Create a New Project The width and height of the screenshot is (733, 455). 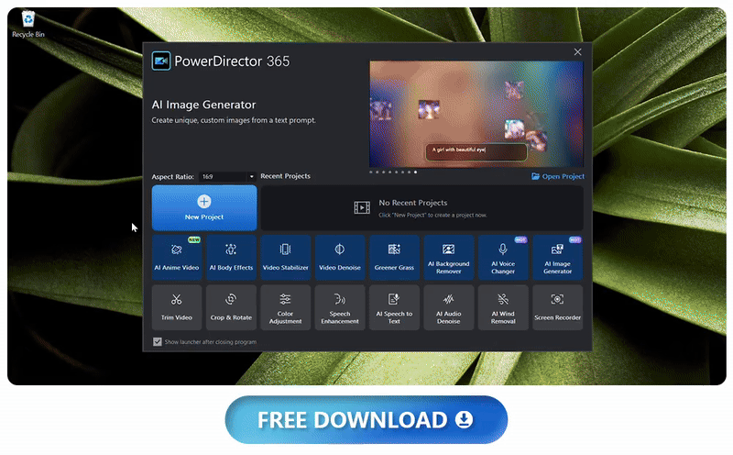tap(204, 208)
